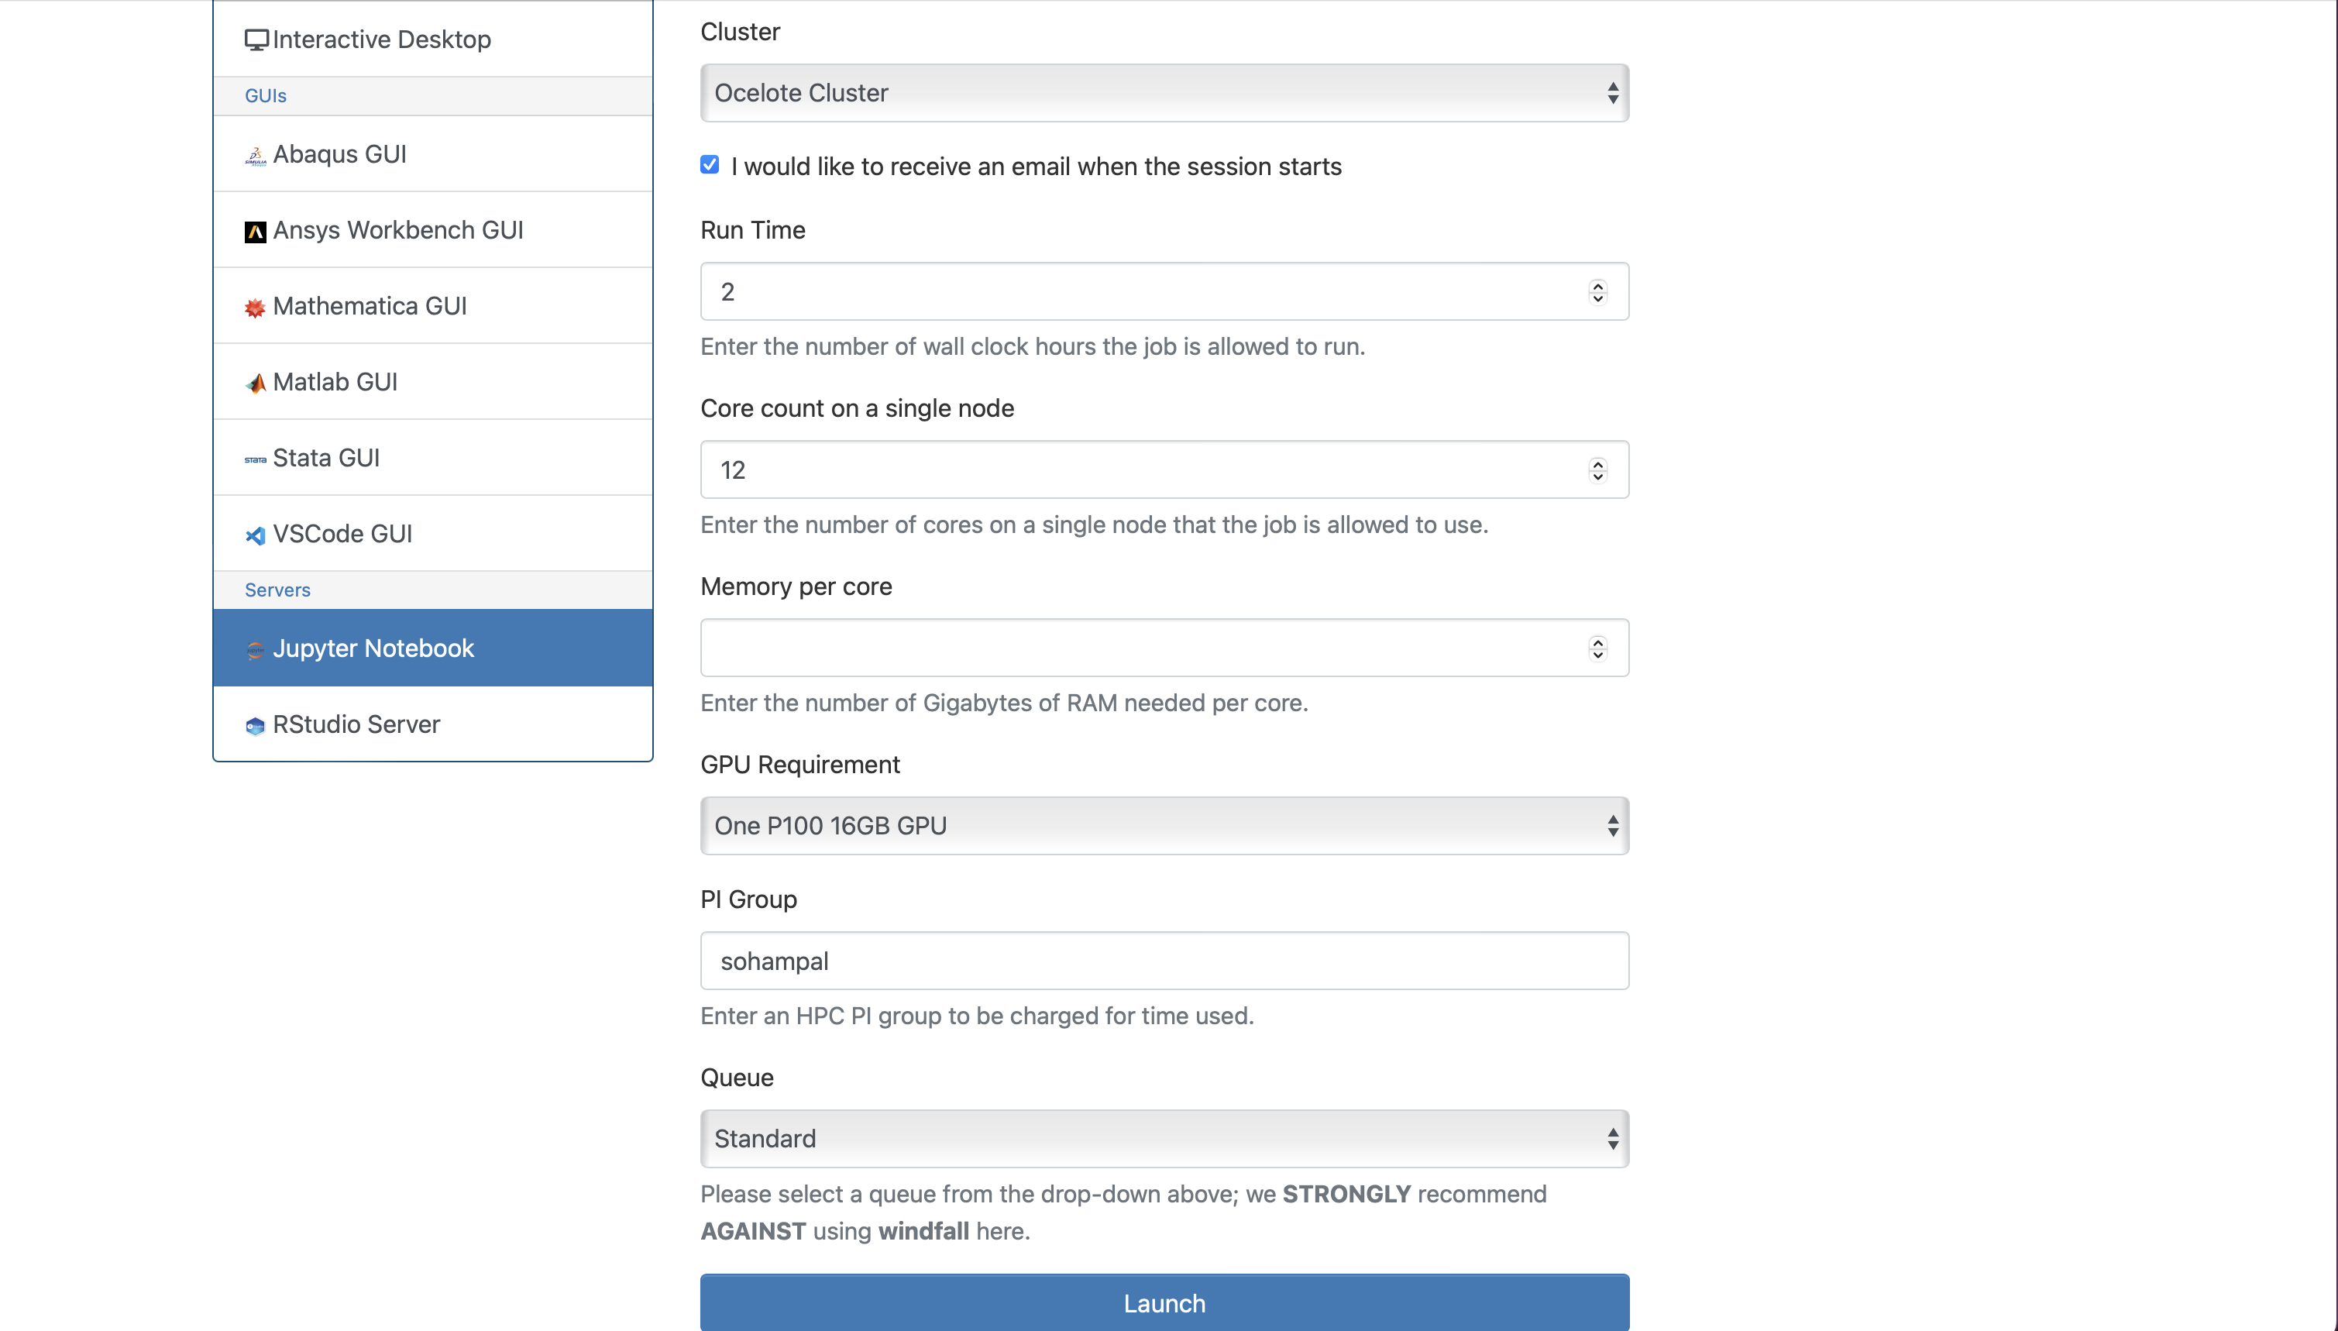The image size is (2338, 1331).
Task: Uncheck the email notification checkbox
Action: point(710,164)
